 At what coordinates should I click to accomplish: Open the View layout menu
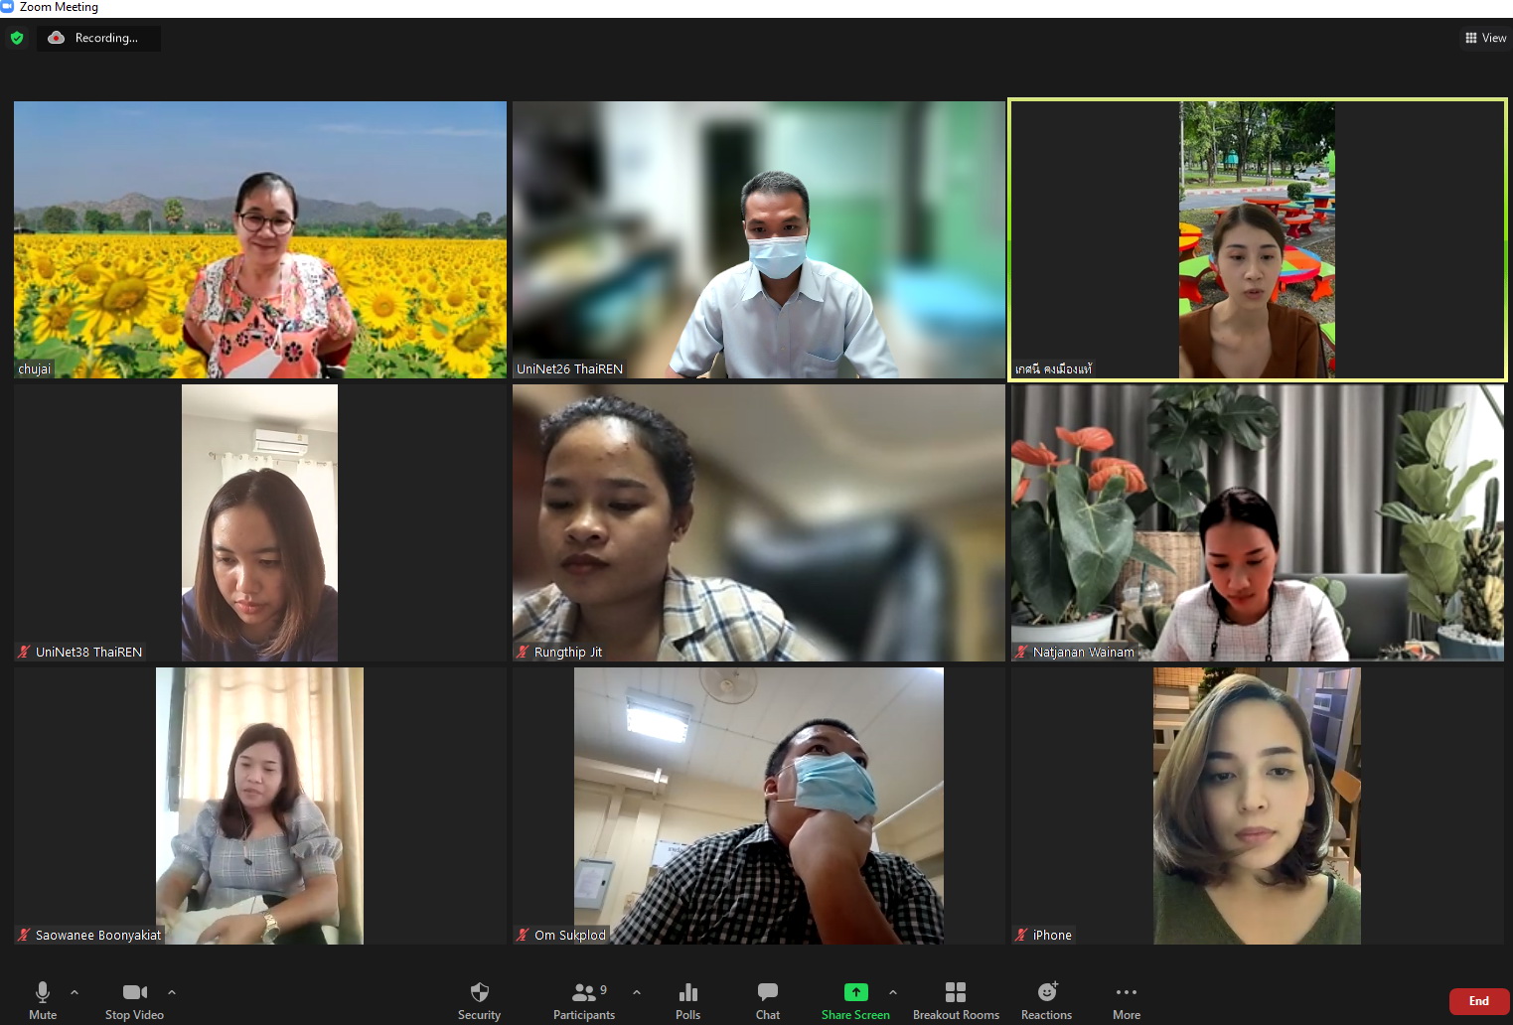pyautogui.click(x=1486, y=38)
